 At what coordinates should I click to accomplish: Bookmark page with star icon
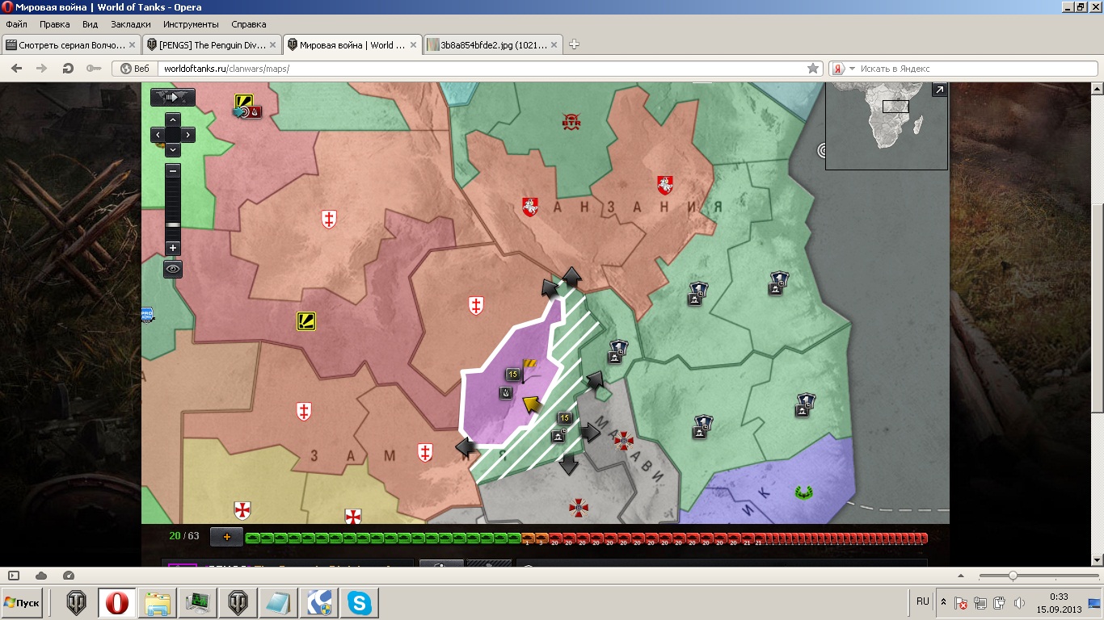813,69
